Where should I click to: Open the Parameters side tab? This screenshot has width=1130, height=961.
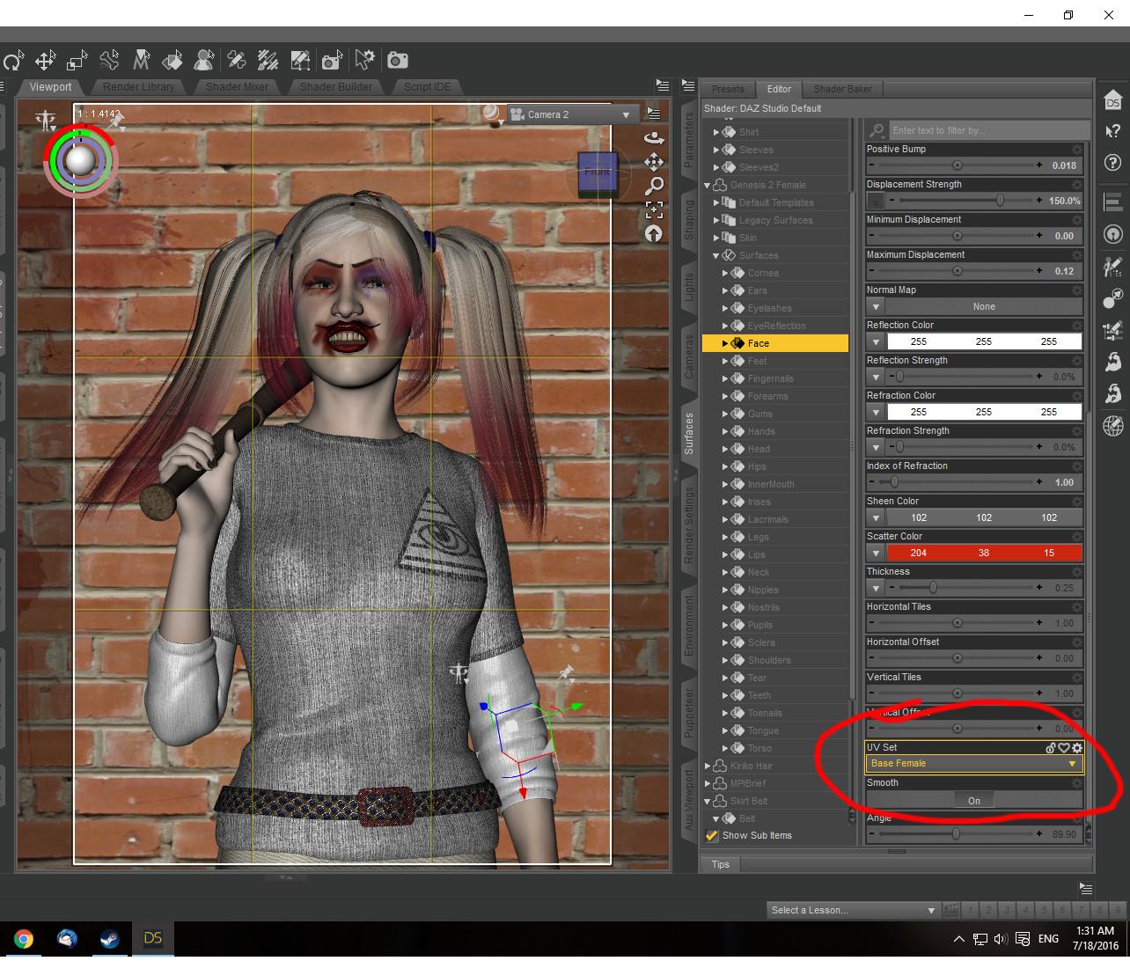tap(689, 140)
